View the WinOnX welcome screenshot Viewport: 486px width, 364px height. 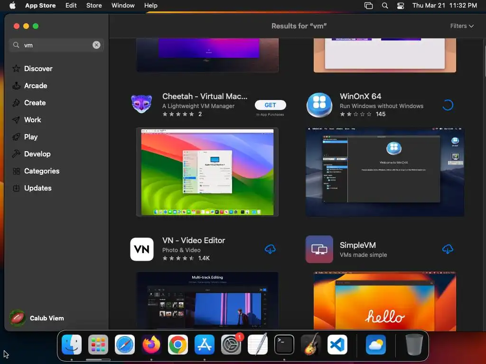coord(384,172)
